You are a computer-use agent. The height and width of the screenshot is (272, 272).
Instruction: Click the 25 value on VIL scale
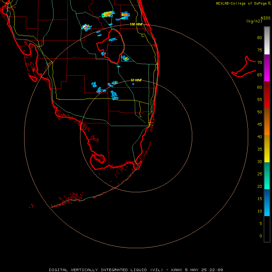(260, 174)
